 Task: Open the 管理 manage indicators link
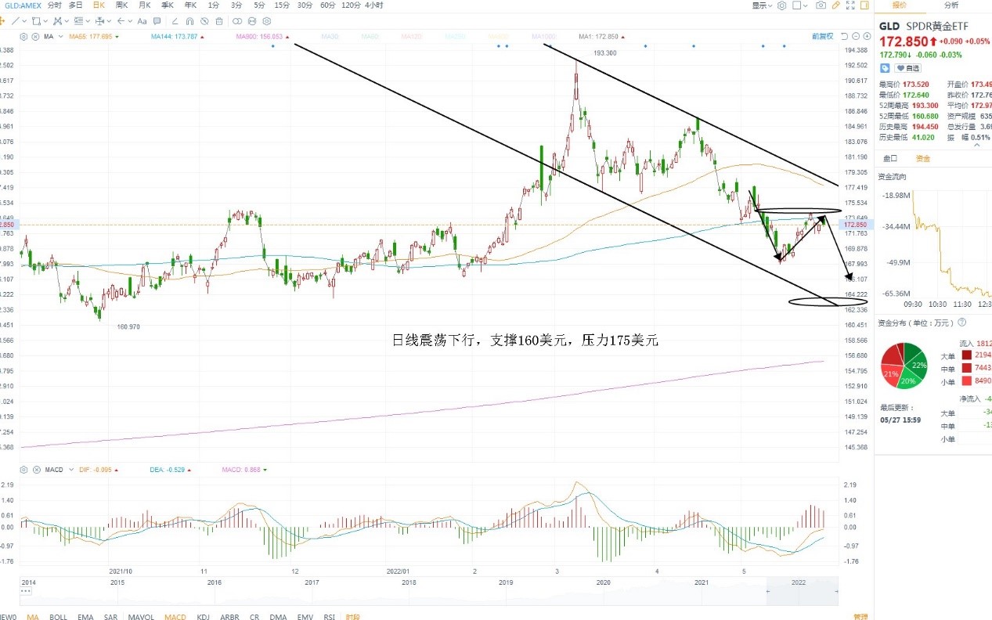coord(860,617)
